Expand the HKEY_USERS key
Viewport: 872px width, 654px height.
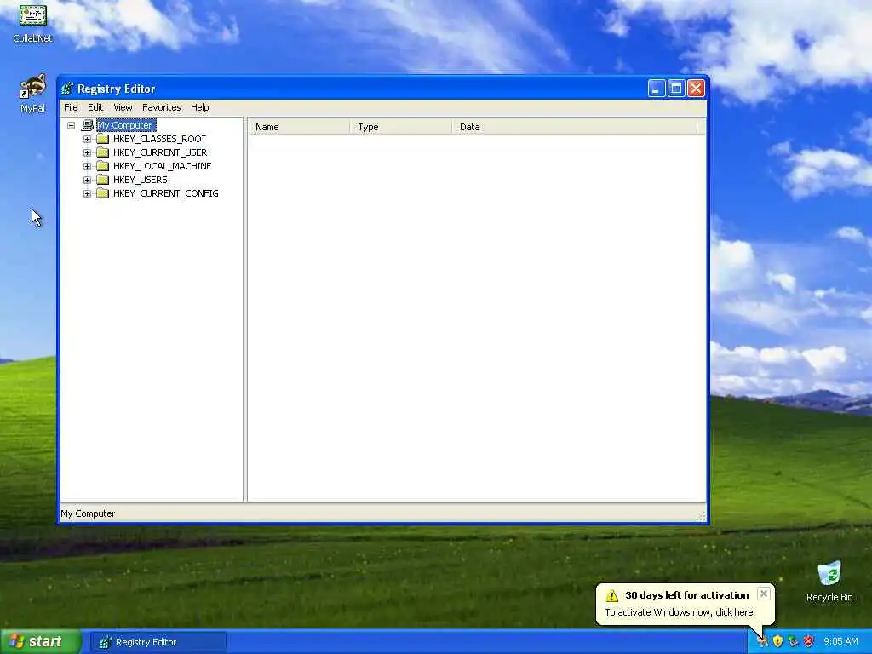pyautogui.click(x=88, y=180)
